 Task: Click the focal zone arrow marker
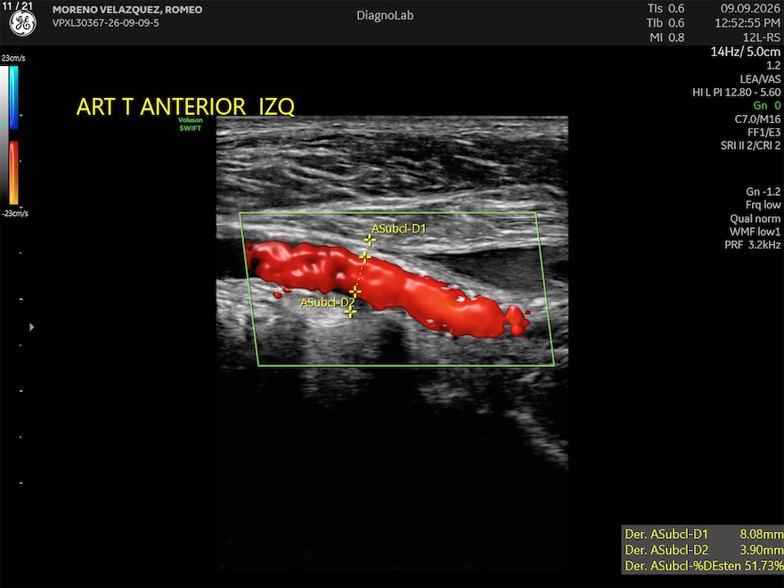pyautogui.click(x=31, y=327)
